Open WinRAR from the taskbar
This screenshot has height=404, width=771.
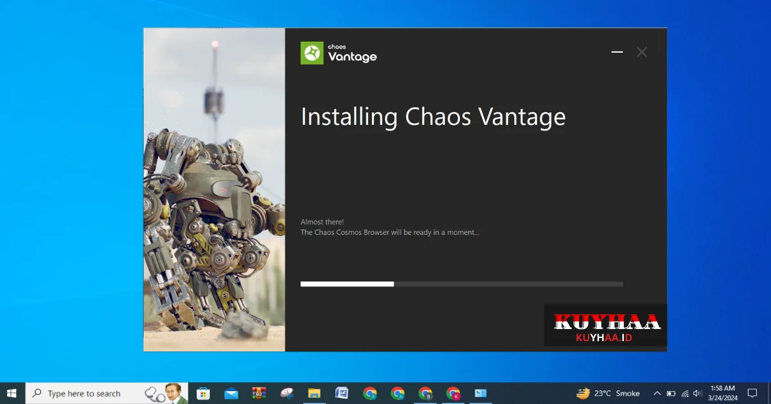[x=259, y=393]
